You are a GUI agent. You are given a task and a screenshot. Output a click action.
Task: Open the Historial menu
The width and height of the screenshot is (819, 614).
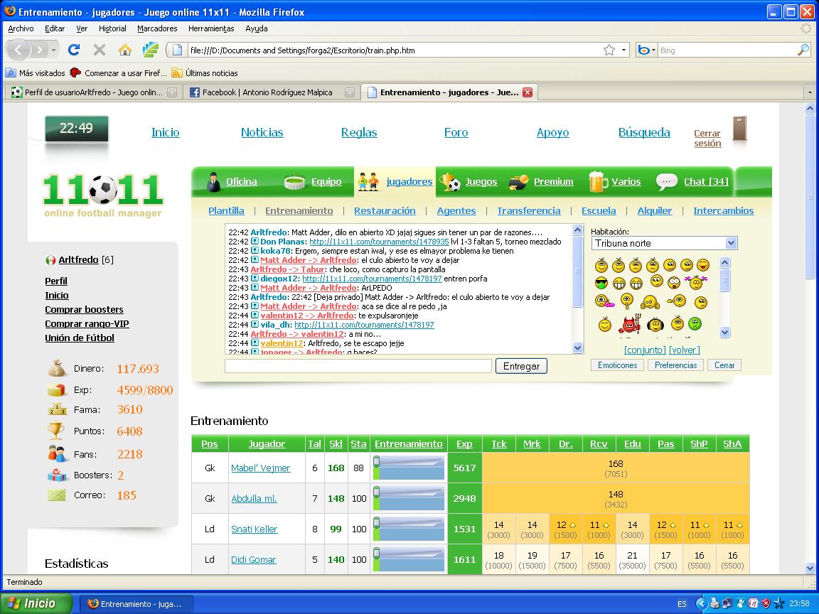point(112,28)
